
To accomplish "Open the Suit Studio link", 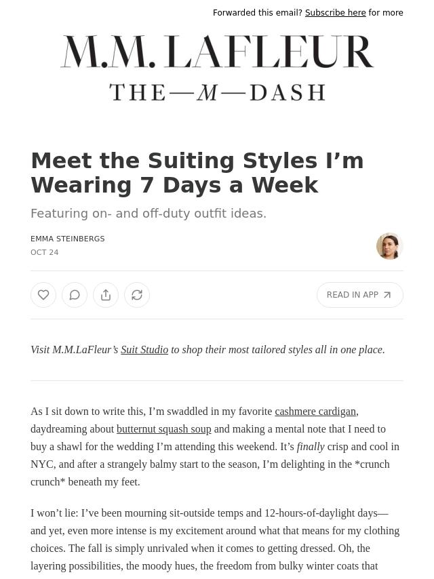I will pyautogui.click(x=144, y=350).
